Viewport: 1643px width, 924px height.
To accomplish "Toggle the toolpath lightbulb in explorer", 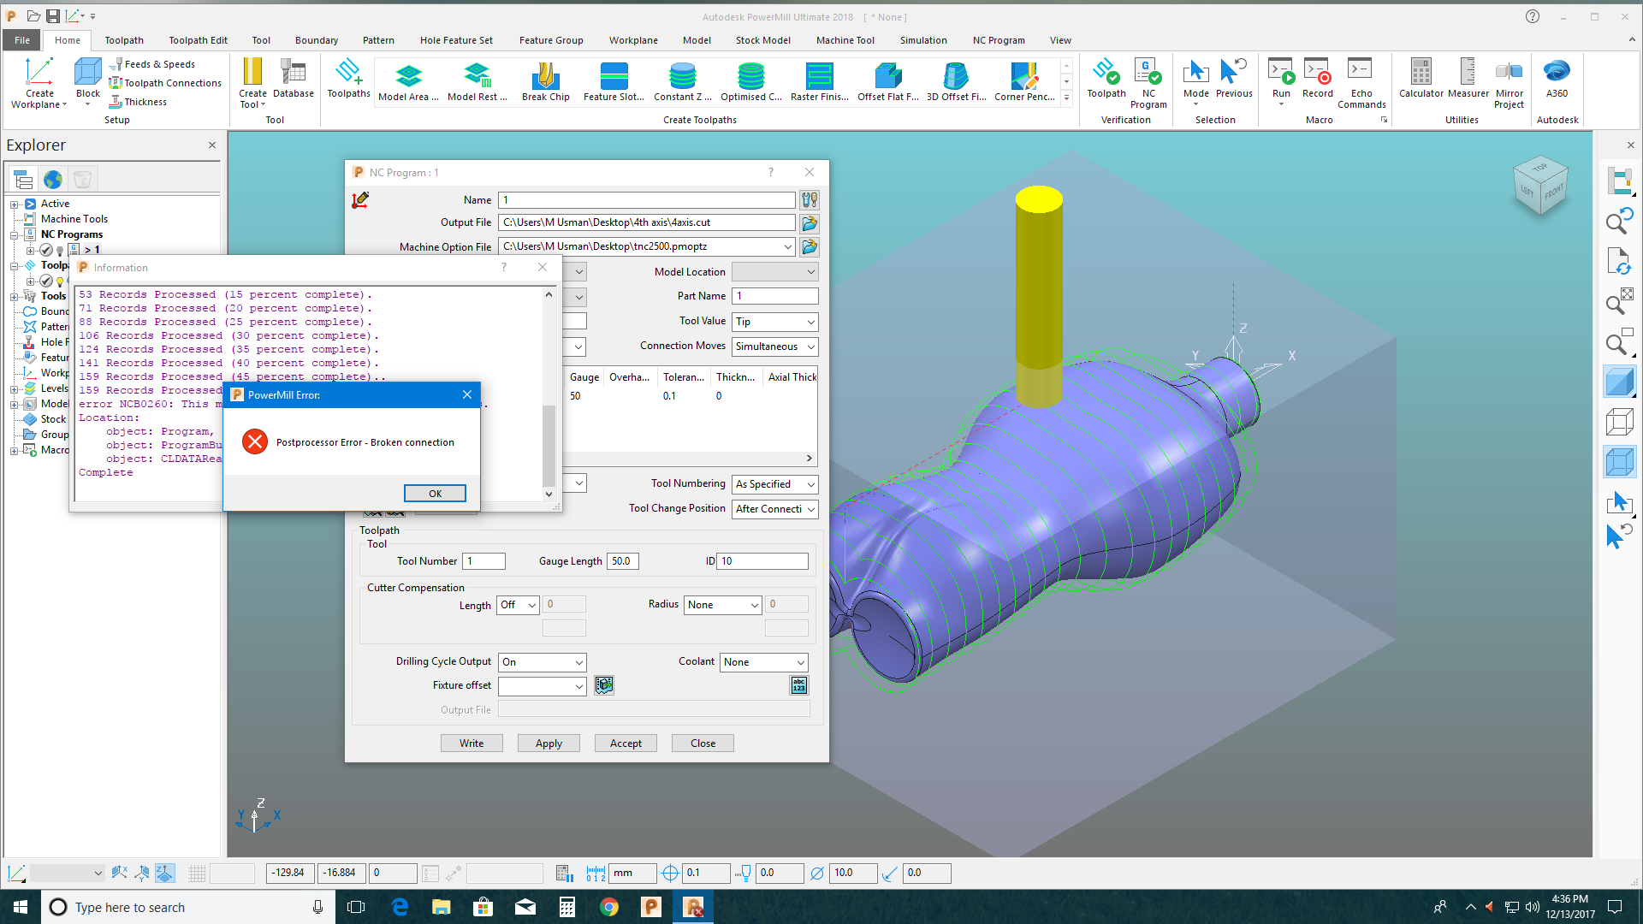I will pos(60,281).
